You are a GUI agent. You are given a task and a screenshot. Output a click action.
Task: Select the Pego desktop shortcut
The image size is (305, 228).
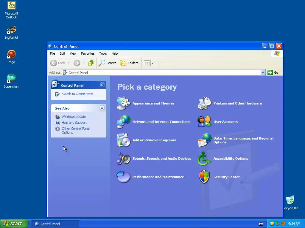pos(12,57)
